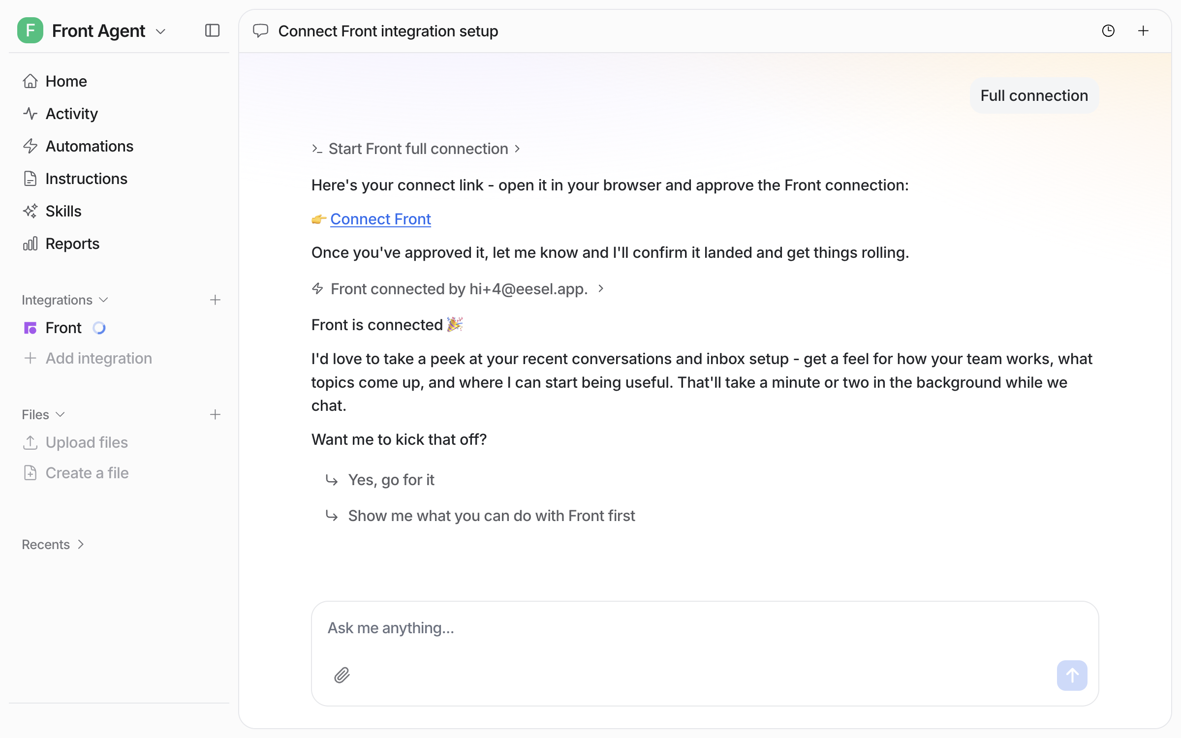The width and height of the screenshot is (1181, 738).
Task: Click the Front loading spinner
Action: (x=99, y=328)
